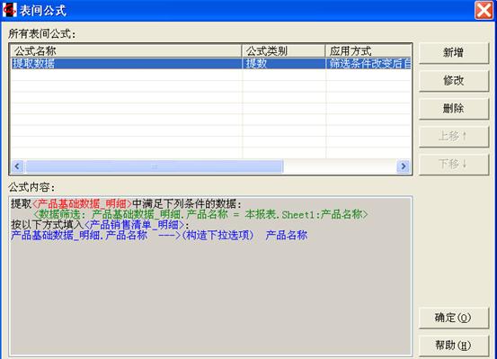Confirm with the 确定(O) button
The width and height of the screenshot is (497, 359).
click(x=454, y=318)
